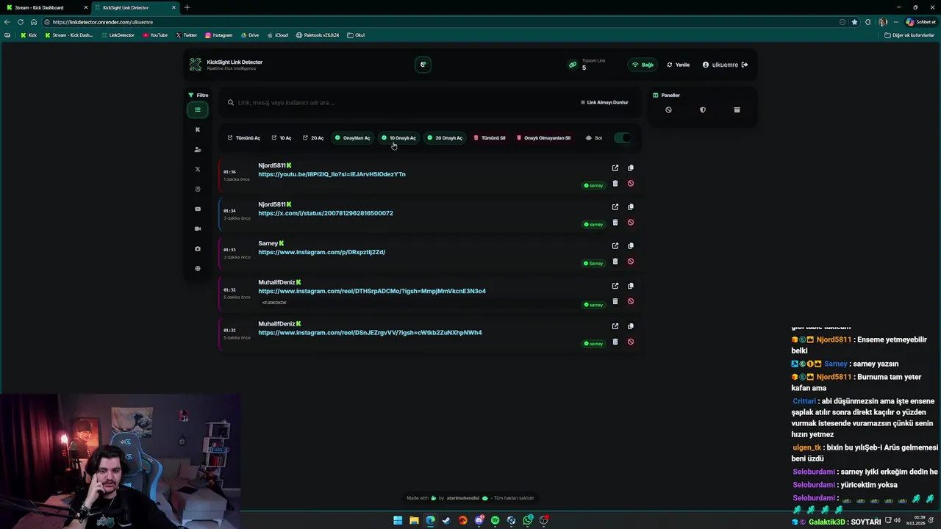Image resolution: width=941 pixels, height=529 pixels.
Task: Open YouTube bookmark in bookmarks bar
Action: [155, 35]
